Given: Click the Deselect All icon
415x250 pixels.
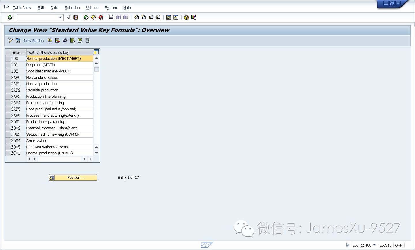Looking at the screenshot, I should (x=88, y=41).
